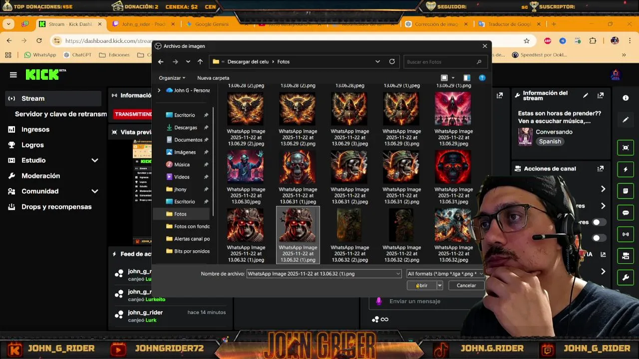Open recent locations chevron in file dialog
The image size is (639, 359).
(188, 62)
